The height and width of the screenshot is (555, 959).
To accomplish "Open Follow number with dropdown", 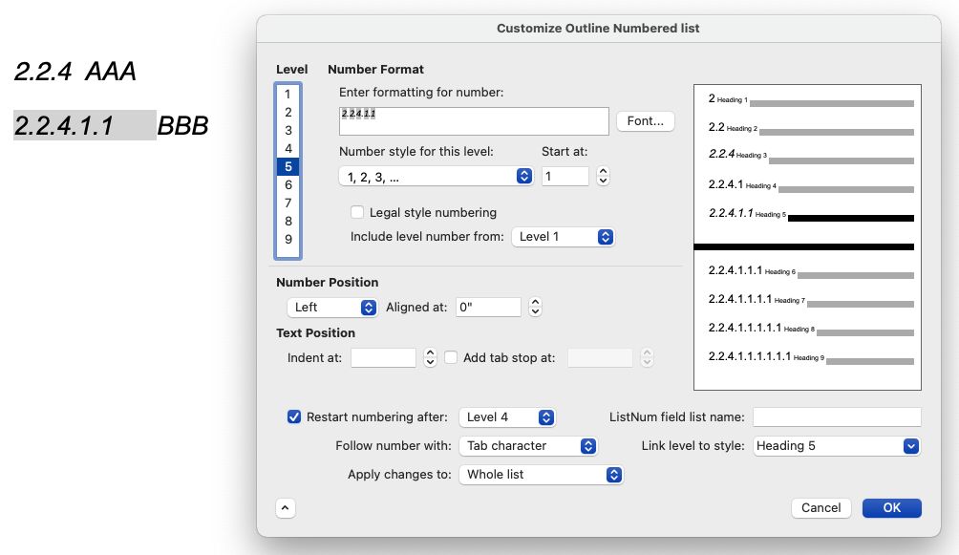I will pos(528,446).
